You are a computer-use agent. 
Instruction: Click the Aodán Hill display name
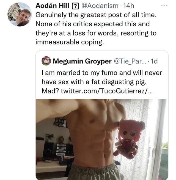(x=52, y=5)
